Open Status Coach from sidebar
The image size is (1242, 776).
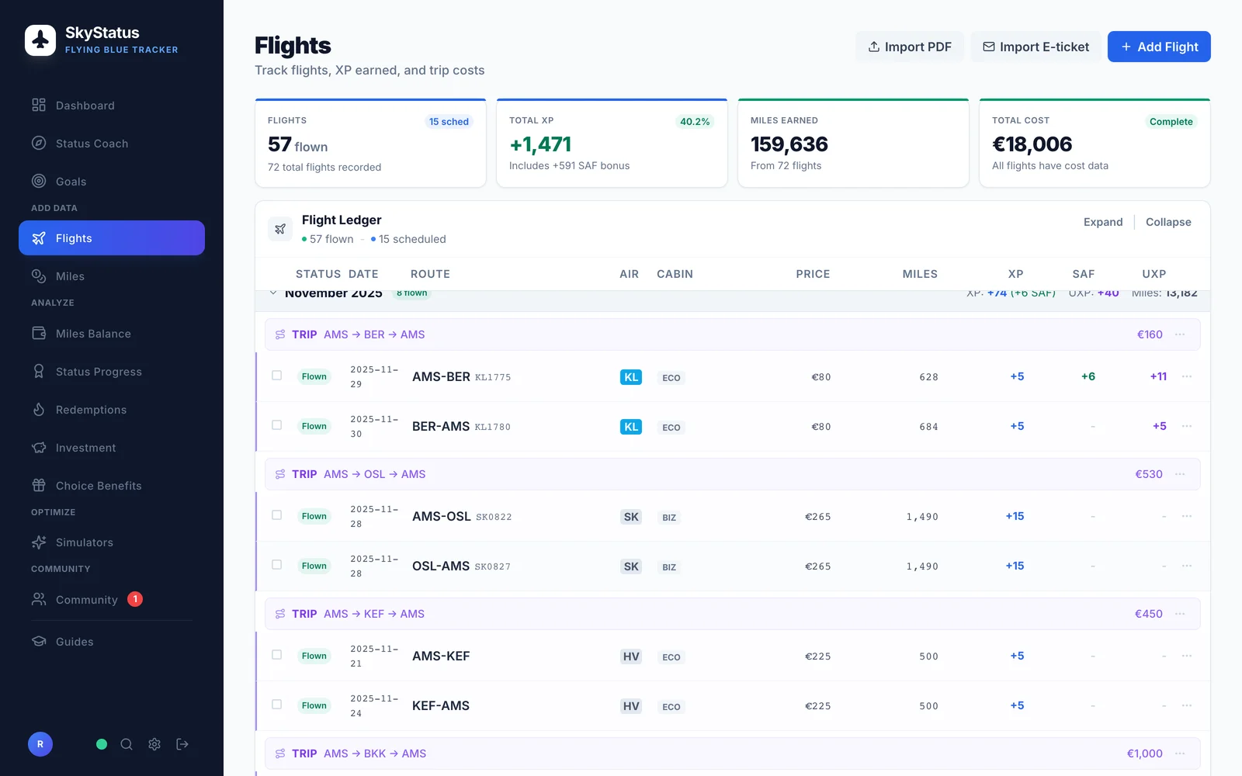pos(112,144)
